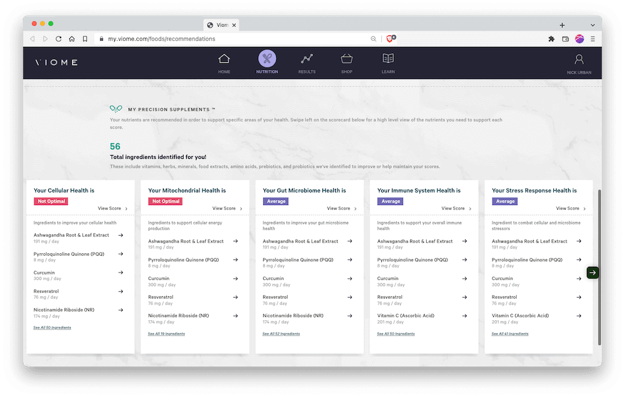Open Nick Urban profile icon
This screenshot has height=397, width=625.
(x=579, y=60)
